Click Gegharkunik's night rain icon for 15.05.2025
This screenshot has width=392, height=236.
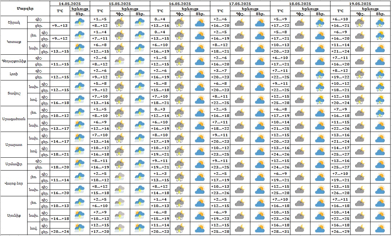point(120,61)
